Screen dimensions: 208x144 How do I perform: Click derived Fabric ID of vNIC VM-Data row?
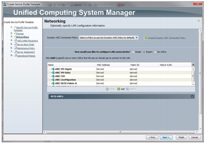coord(133,73)
